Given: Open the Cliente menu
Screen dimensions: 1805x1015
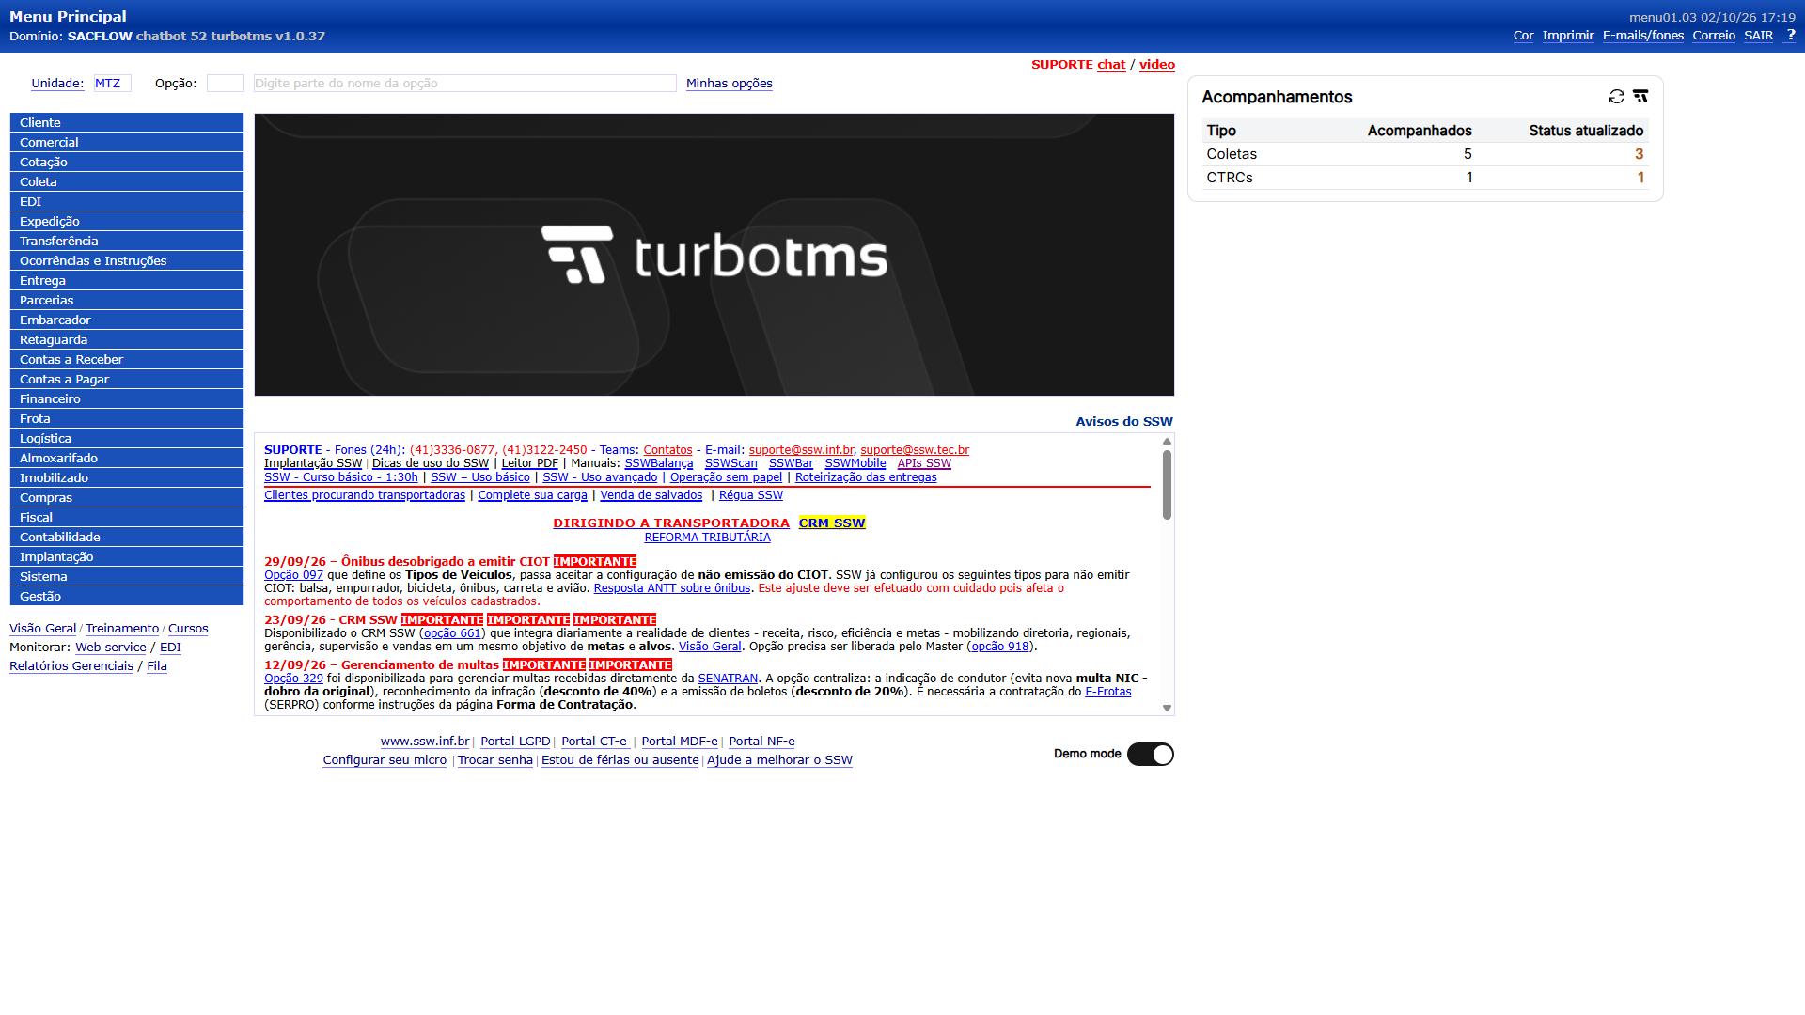Looking at the screenshot, I should tap(127, 122).
